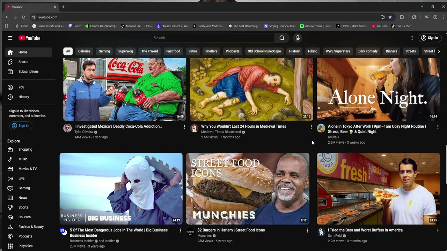This screenshot has width=447, height=251.
Task: Select the Old School RuneScape chip
Action: click(x=264, y=51)
